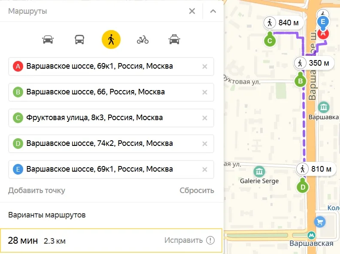Viewport: 340px width, 254px height.
Task: Edit the point D address field
Action: (111, 144)
